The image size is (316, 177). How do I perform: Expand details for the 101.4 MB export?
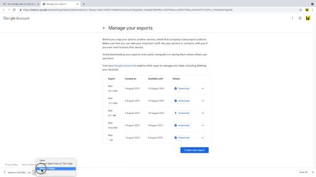coord(202,101)
